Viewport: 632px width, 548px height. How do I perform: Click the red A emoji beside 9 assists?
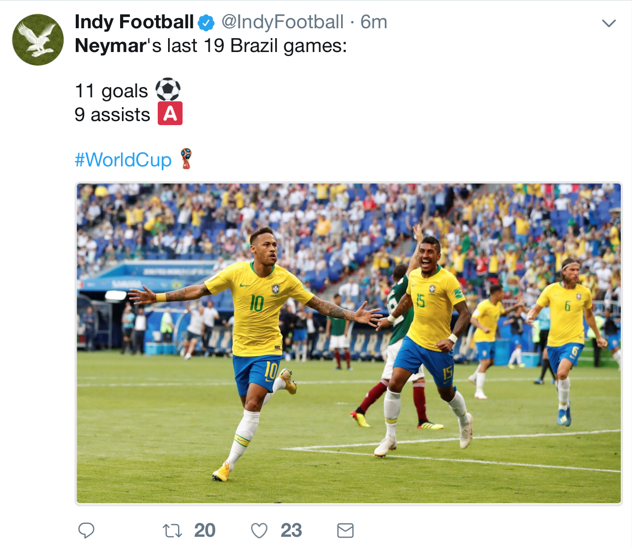click(170, 113)
